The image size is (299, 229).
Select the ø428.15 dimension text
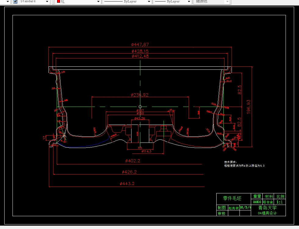140,51
